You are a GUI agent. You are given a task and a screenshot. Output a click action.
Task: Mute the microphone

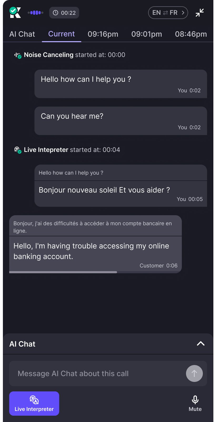coord(195,404)
